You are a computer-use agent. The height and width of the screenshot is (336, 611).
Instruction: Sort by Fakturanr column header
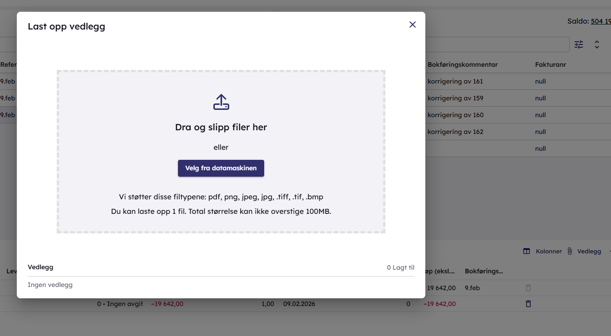(x=550, y=64)
